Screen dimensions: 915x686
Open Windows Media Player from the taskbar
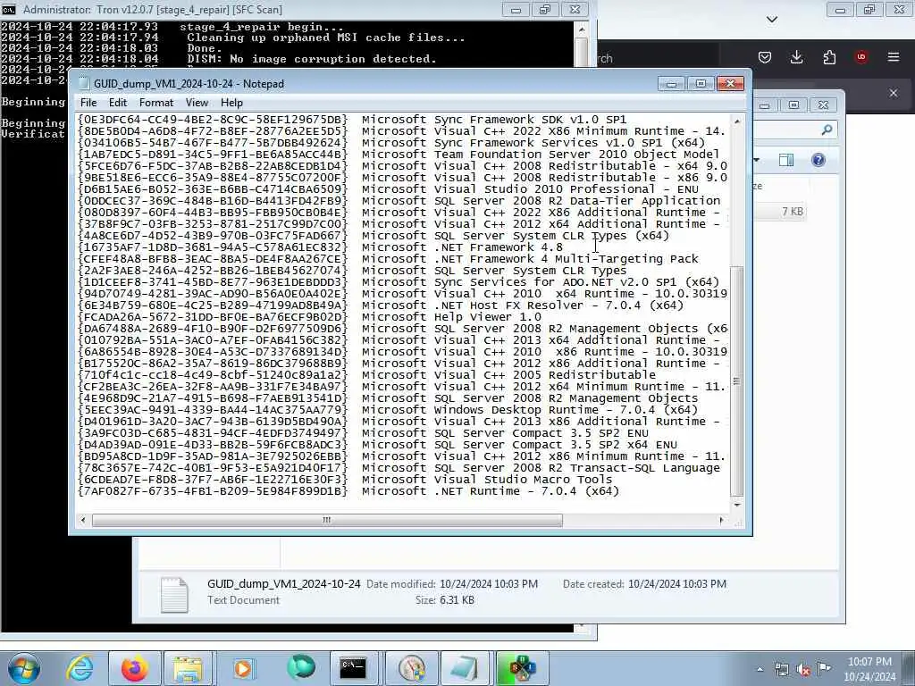(243, 668)
